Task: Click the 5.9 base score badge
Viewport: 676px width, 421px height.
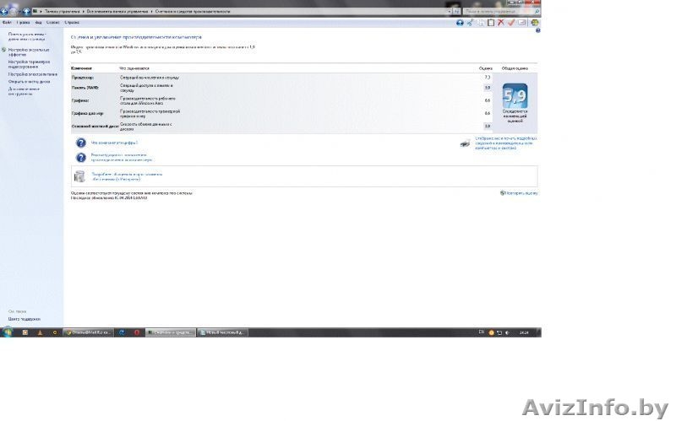Action: pos(515,96)
